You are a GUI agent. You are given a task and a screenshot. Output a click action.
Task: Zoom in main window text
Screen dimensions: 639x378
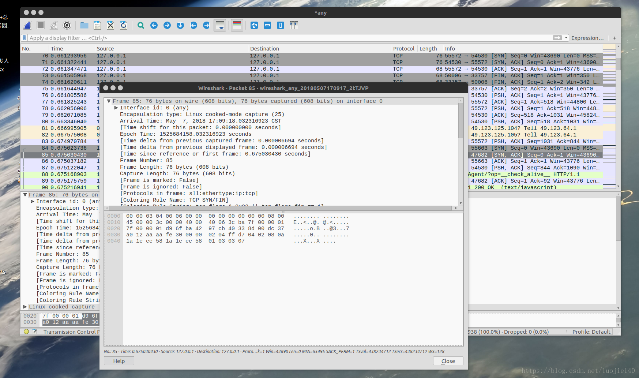coord(254,25)
